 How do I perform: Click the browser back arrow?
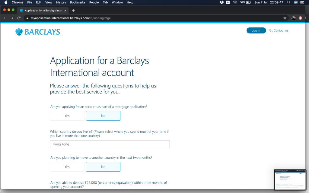click(x=5, y=18)
